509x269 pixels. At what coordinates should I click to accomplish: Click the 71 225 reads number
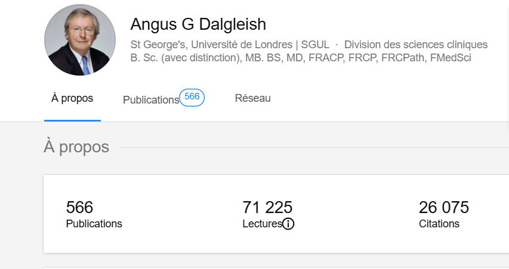click(x=267, y=208)
